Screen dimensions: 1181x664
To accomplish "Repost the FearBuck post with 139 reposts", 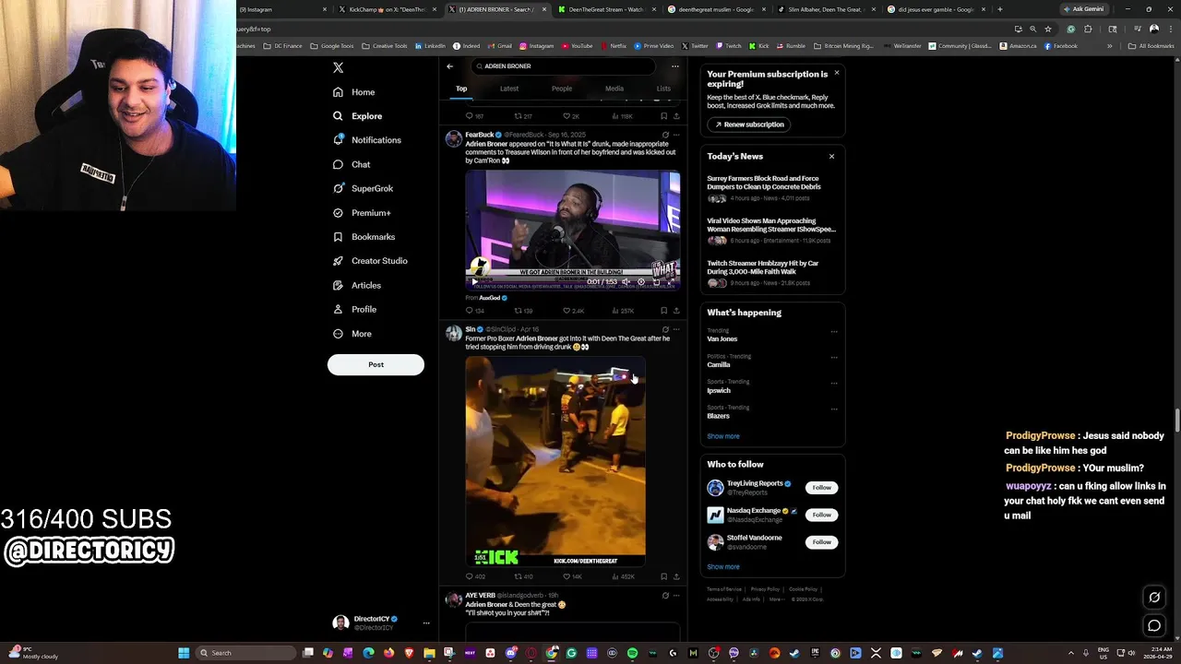I will tap(523, 311).
